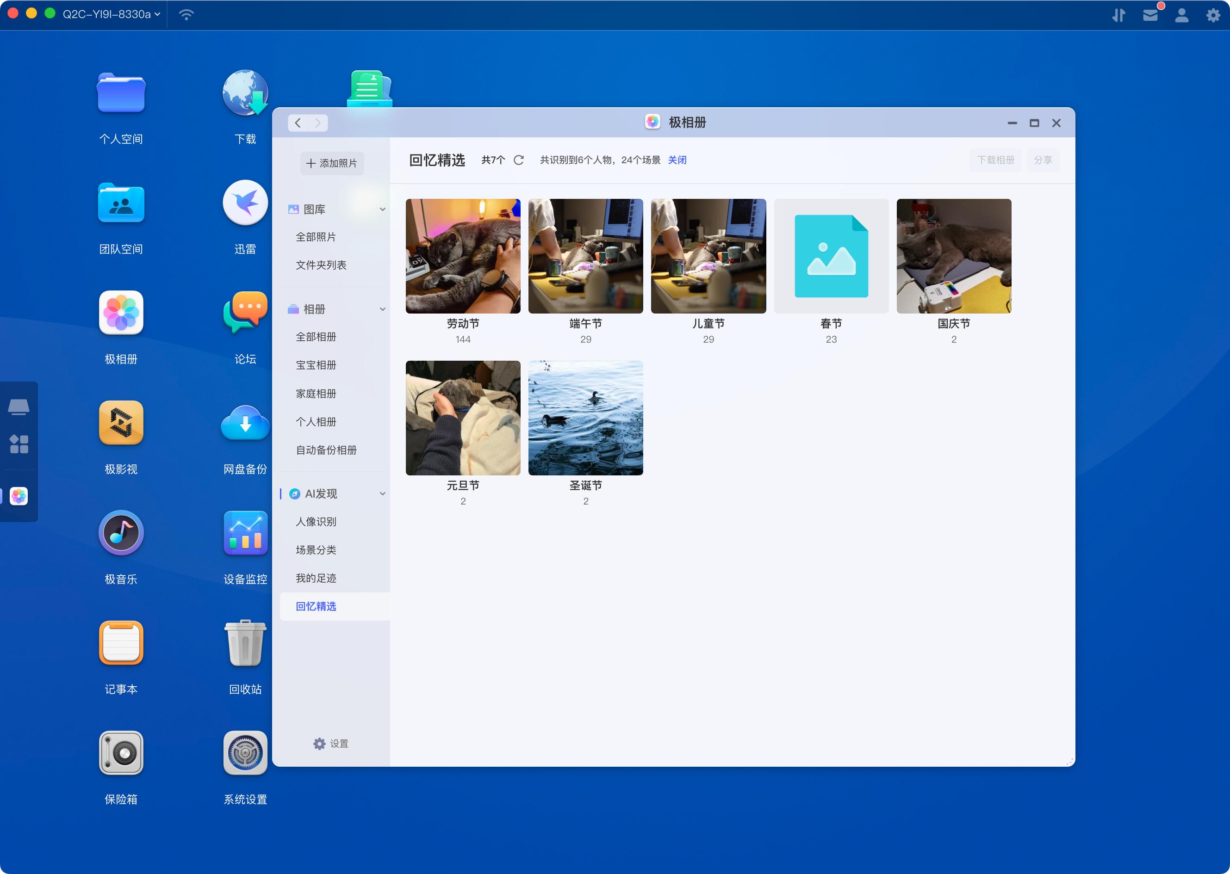
Task: Select 人像识别 in the sidebar
Action: (x=316, y=522)
